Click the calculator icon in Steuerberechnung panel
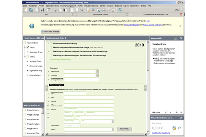Viewport: 206px width, 137px height. 174,128
